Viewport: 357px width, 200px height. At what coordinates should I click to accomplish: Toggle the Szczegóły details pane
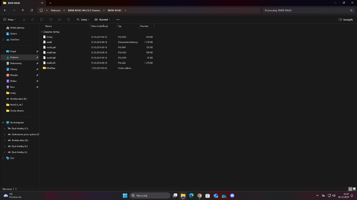[346, 20]
